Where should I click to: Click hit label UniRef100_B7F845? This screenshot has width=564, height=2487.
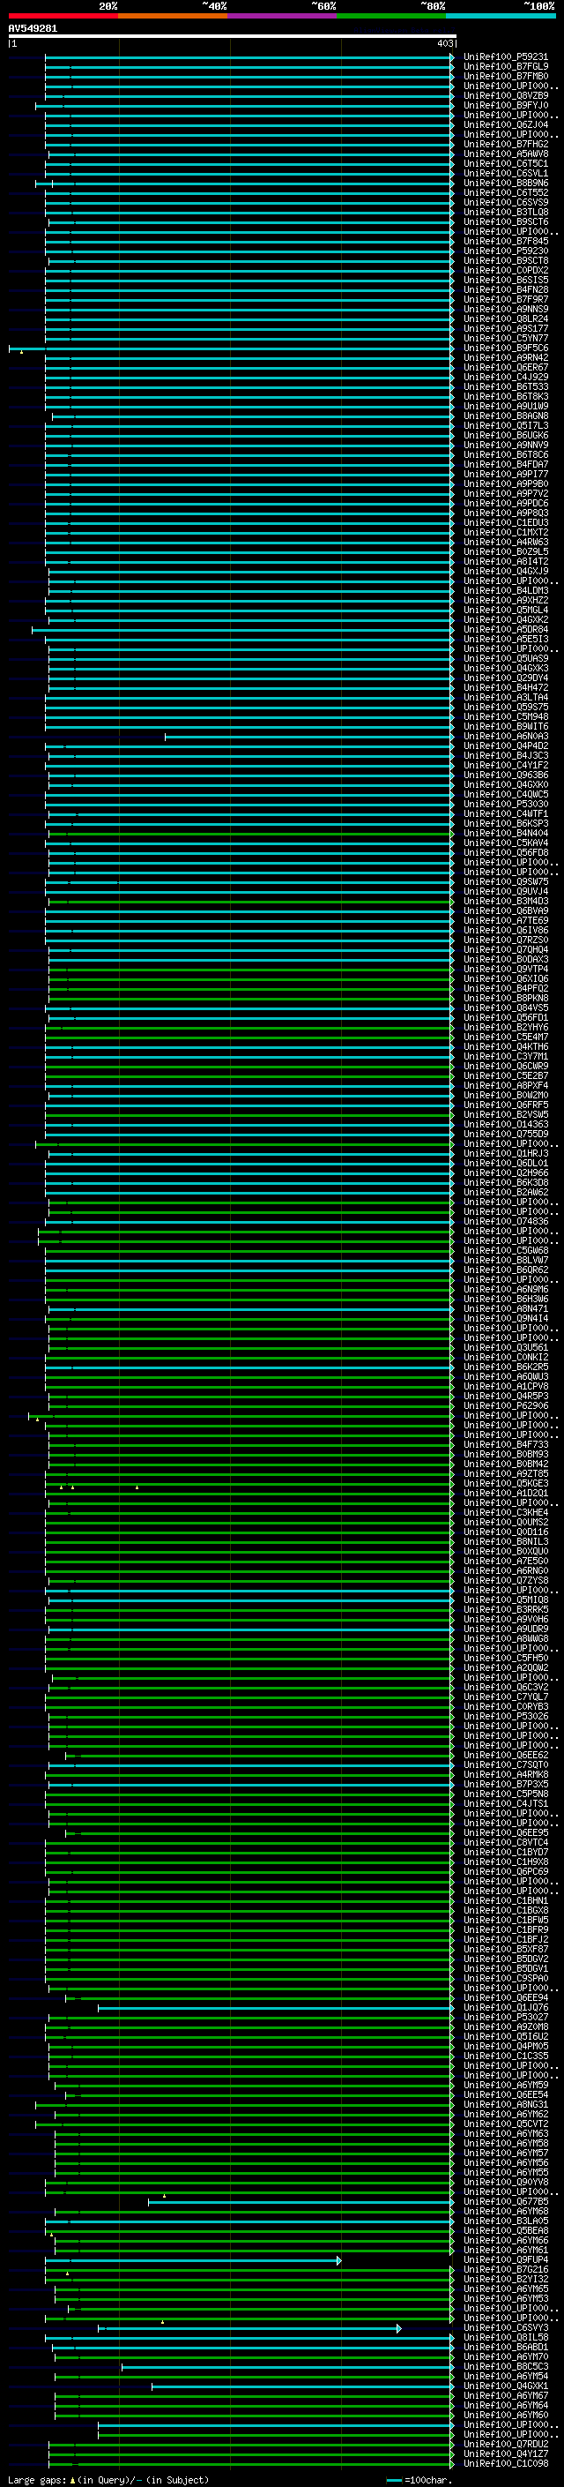[505, 242]
